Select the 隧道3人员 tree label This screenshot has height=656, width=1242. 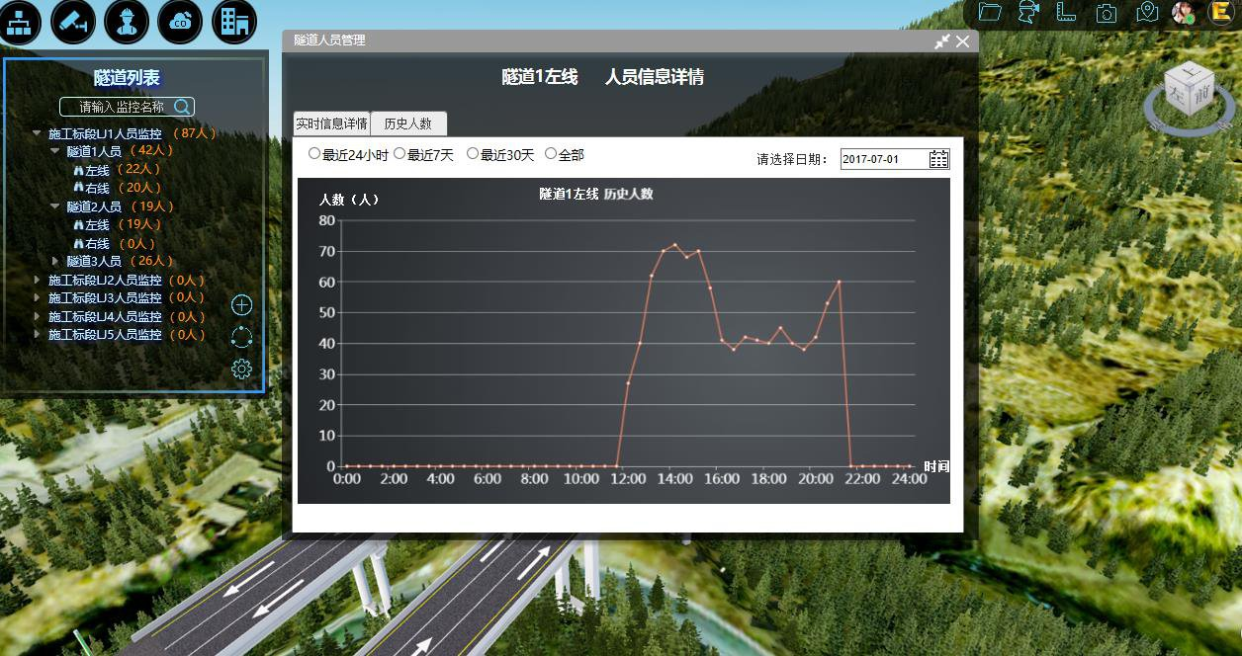pos(94,261)
